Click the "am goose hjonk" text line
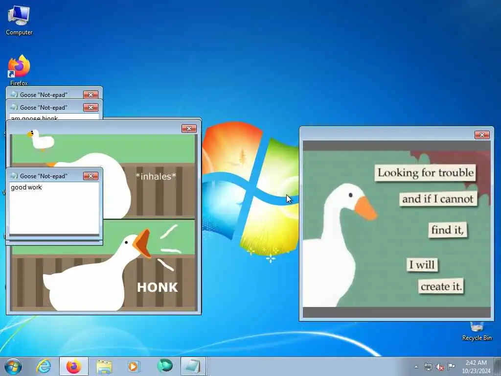 click(x=34, y=118)
